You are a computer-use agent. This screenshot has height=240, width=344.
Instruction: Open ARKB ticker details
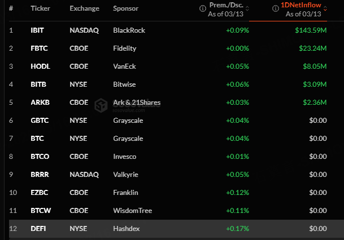tap(40, 103)
